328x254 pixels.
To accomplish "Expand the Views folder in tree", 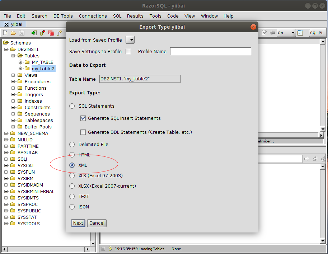I will pyautogui.click(x=13, y=75).
